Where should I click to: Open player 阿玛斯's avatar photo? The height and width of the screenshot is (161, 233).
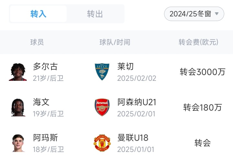pos(18,143)
